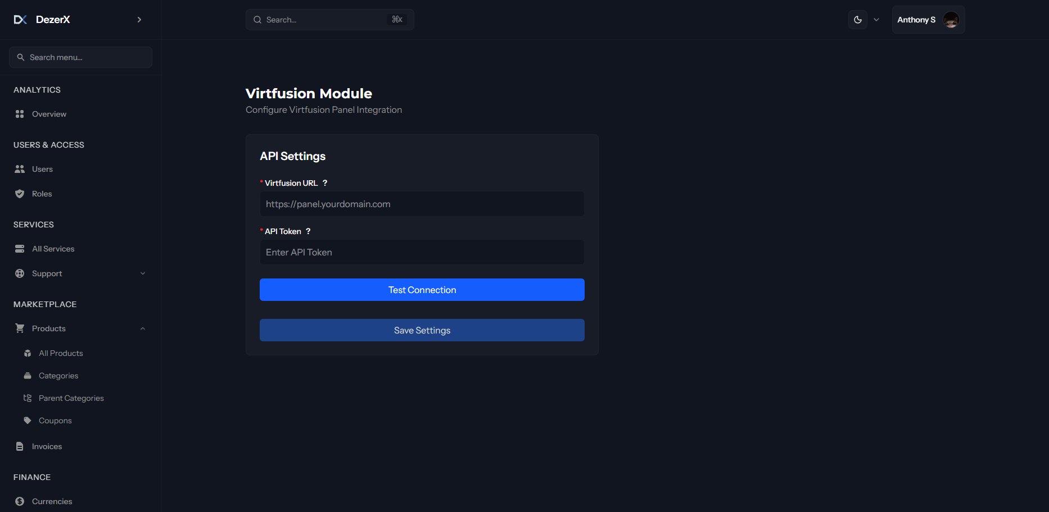
Task: Click the DezerX brand name text
Action: click(53, 20)
